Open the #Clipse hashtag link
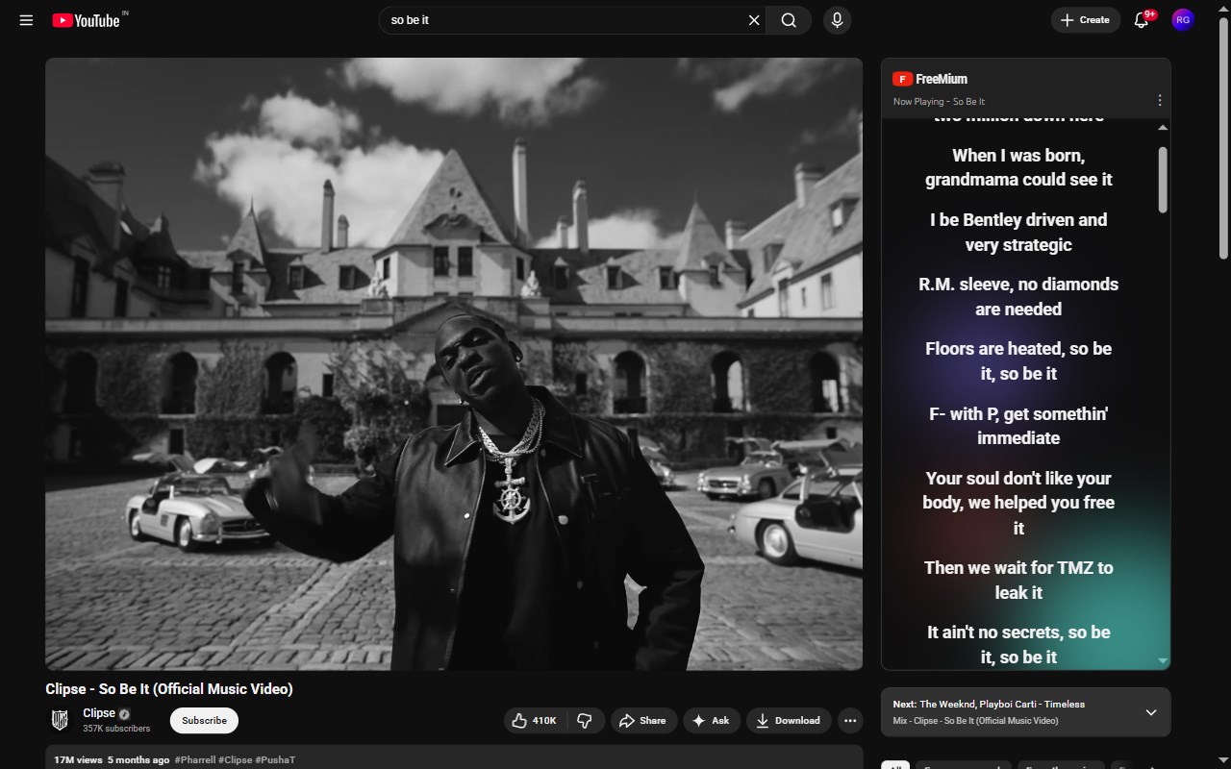 click(236, 760)
